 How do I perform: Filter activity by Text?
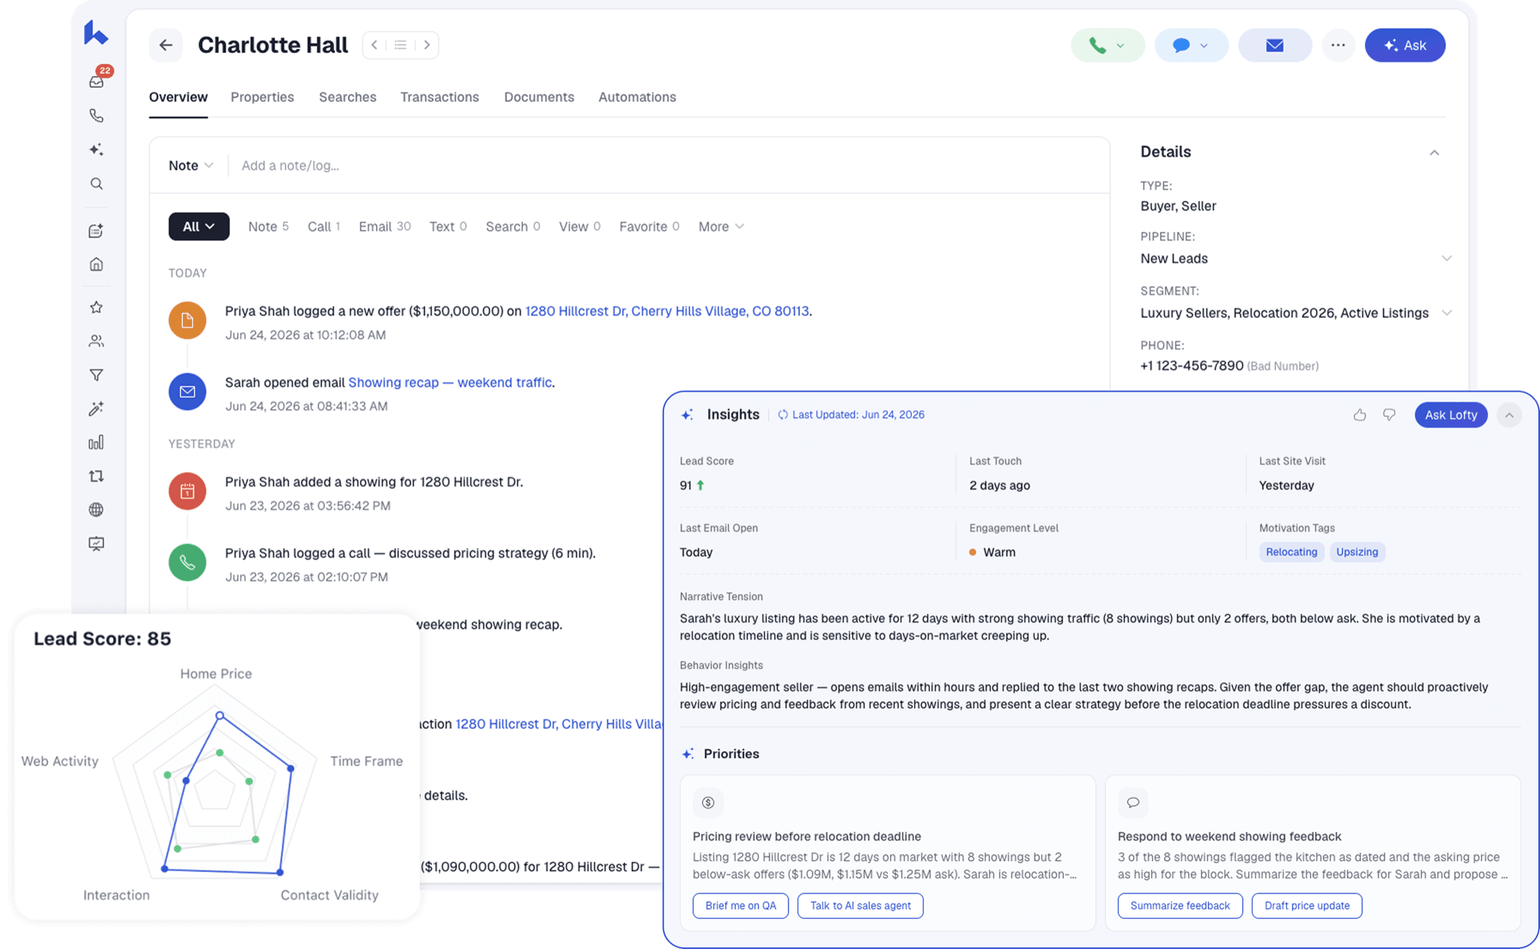point(447,227)
